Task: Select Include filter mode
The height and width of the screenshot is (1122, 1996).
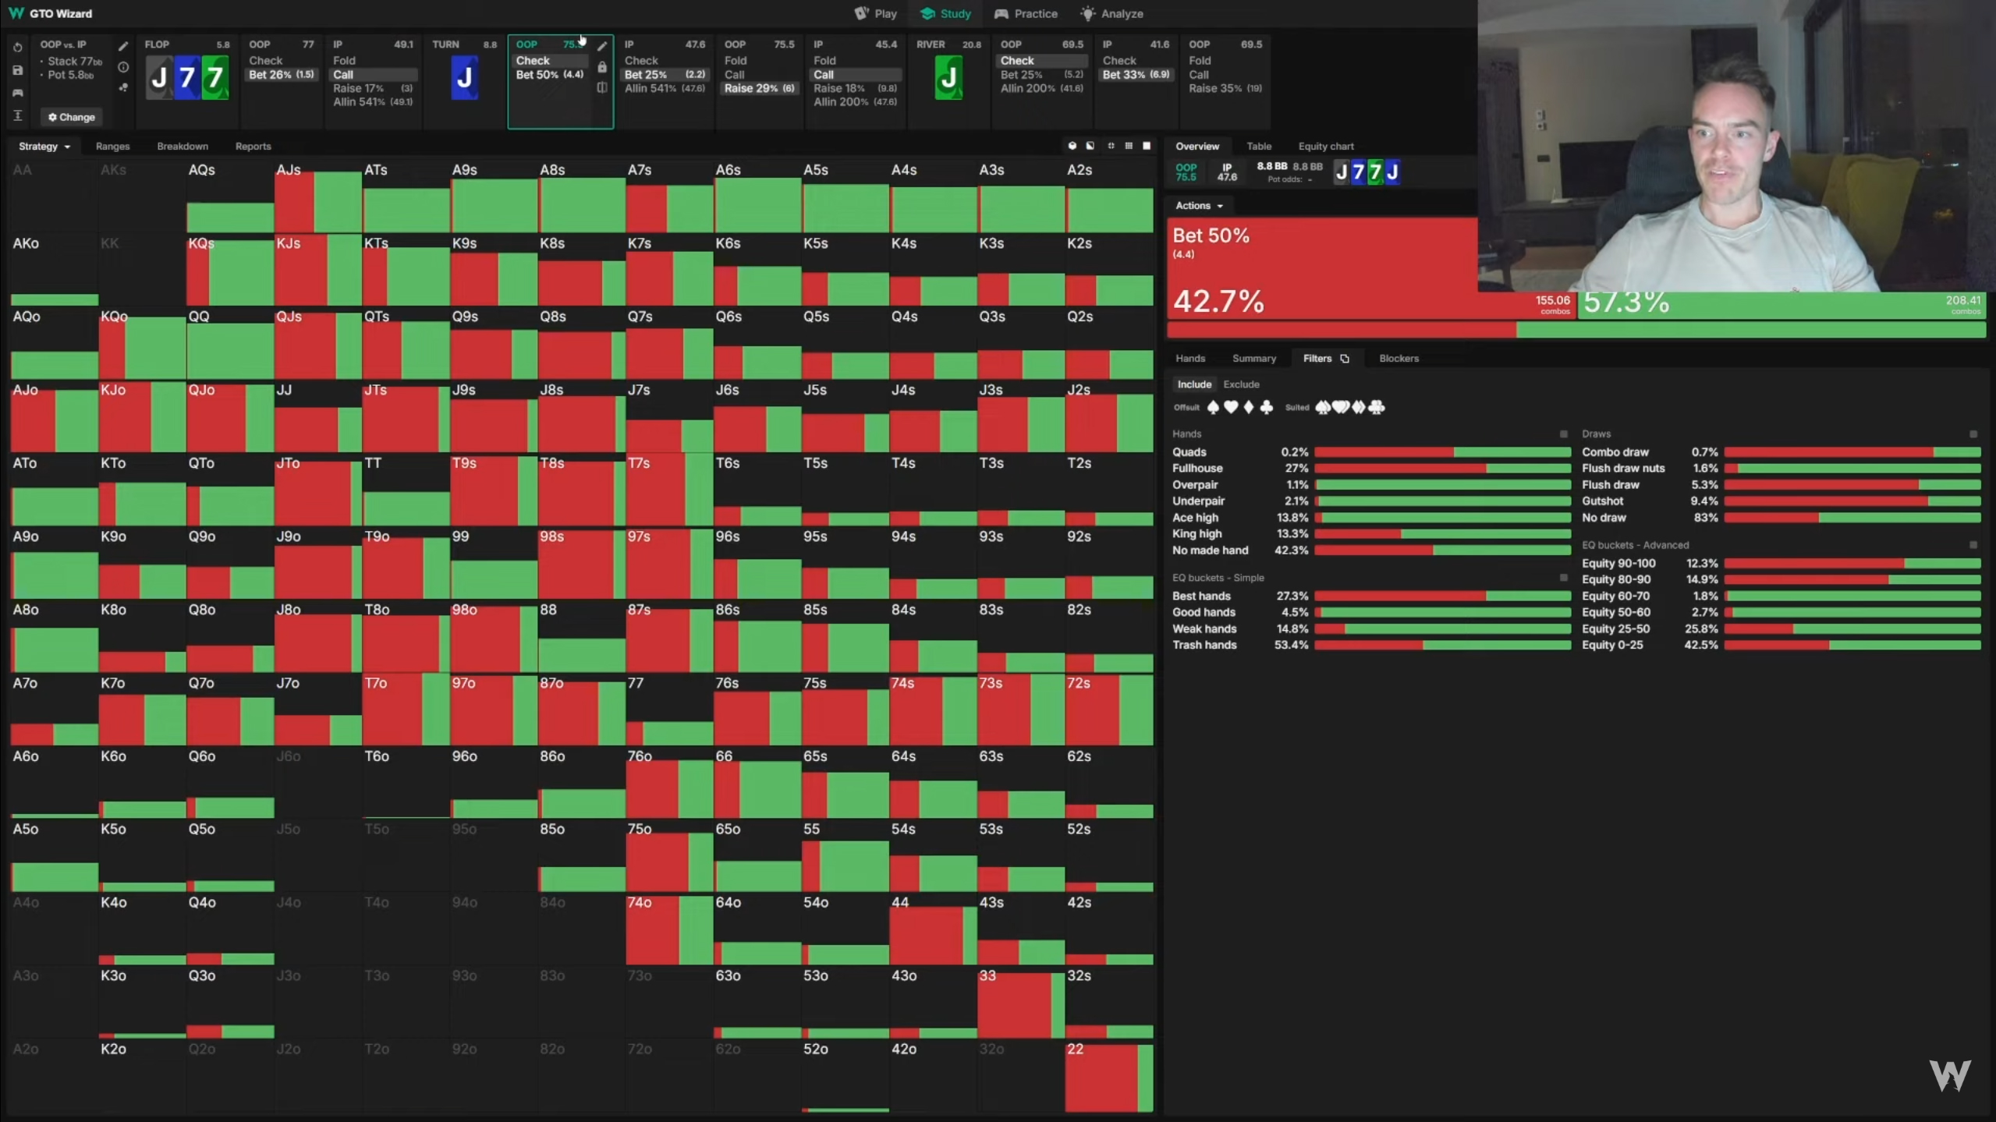Action: tap(1194, 384)
